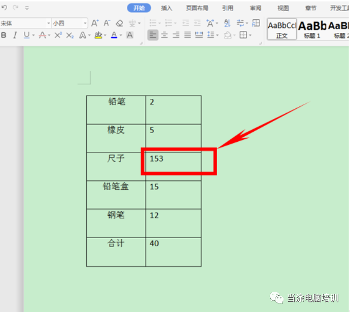
Task: Apply blue font color
Action: point(114,35)
